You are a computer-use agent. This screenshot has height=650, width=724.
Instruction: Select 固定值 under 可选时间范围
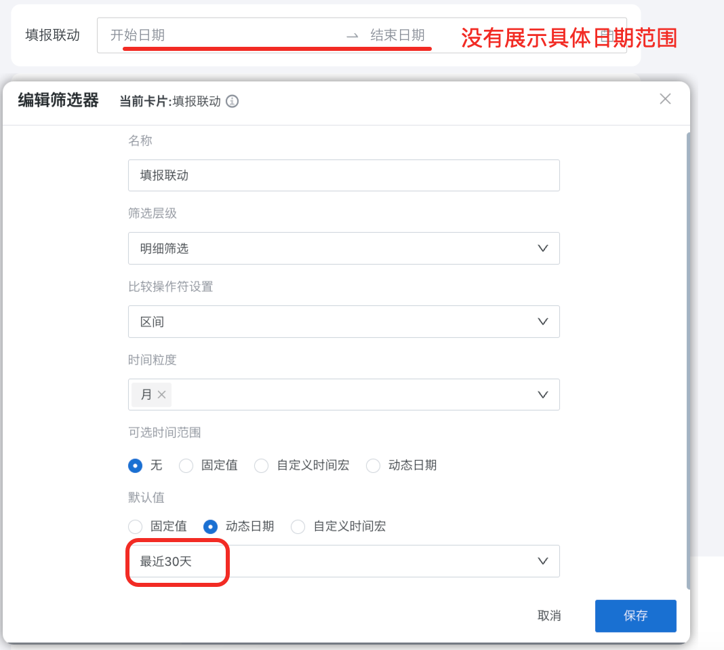point(186,465)
